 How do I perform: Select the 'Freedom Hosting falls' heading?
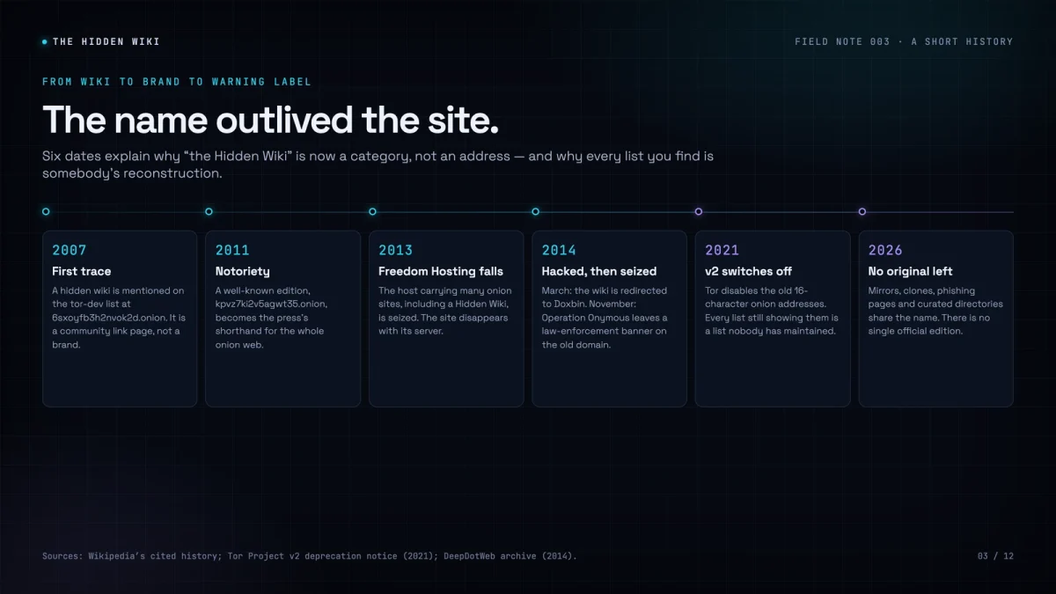point(441,271)
